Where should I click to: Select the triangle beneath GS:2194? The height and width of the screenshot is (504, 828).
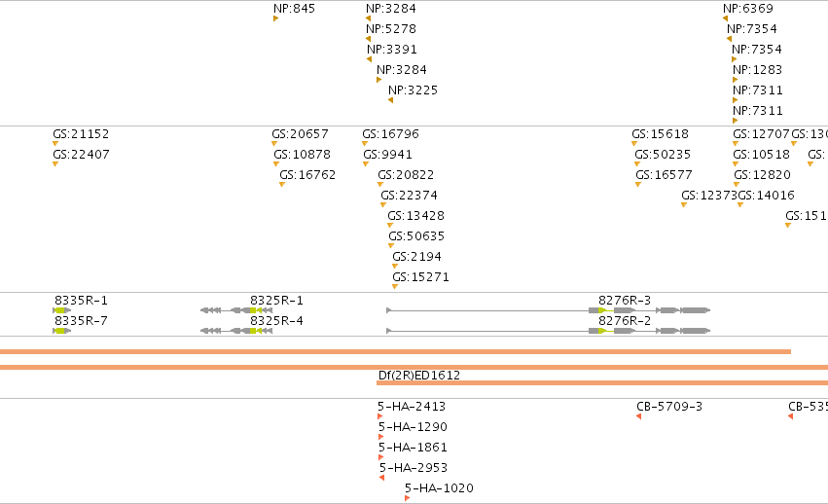(394, 267)
